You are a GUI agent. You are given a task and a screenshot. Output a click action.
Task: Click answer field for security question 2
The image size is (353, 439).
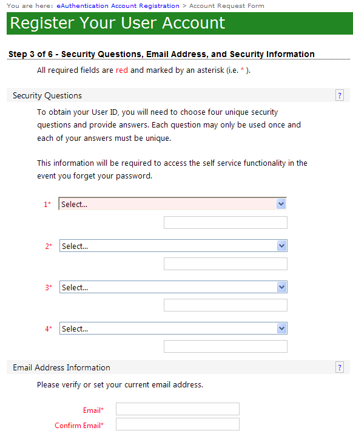point(226,264)
